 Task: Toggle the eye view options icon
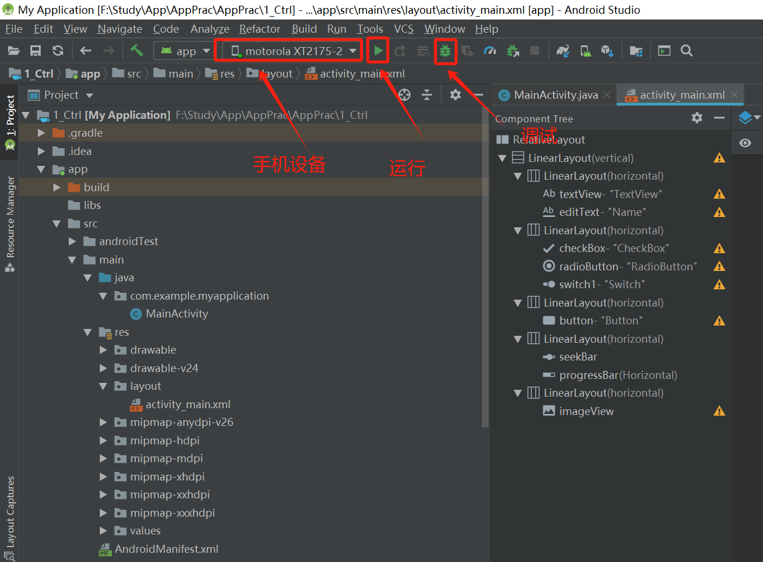(745, 143)
